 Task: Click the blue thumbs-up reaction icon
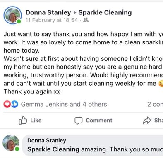click(14, 104)
